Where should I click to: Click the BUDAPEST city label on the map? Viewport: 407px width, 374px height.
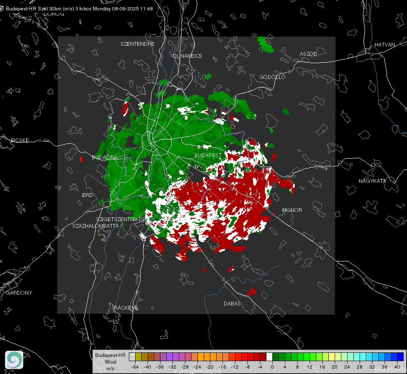[x=208, y=155]
